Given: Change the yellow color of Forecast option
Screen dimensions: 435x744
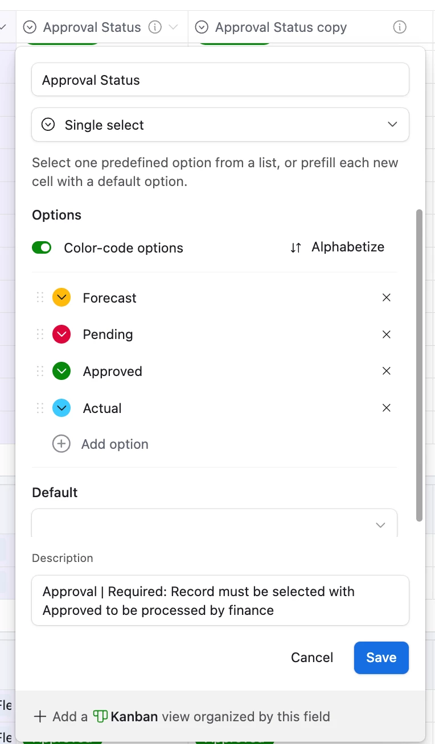Looking at the screenshot, I should click(61, 297).
